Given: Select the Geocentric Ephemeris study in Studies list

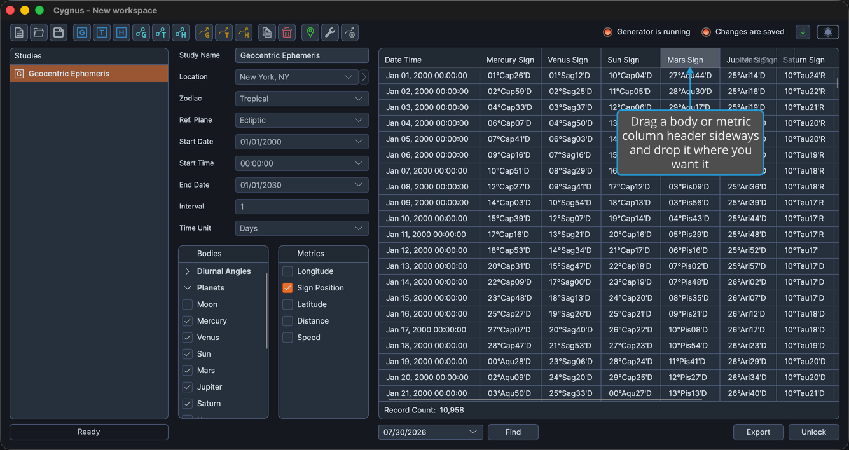Looking at the screenshot, I should click(x=89, y=74).
